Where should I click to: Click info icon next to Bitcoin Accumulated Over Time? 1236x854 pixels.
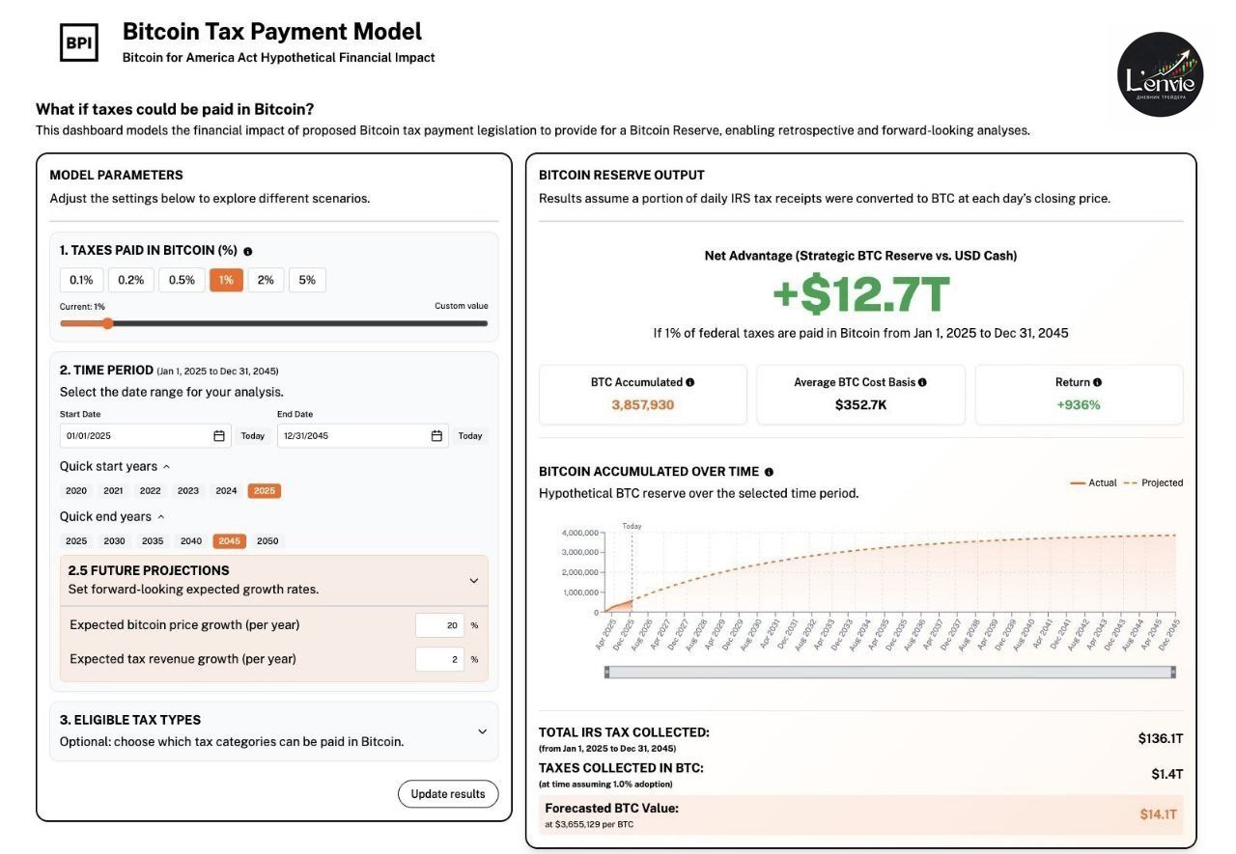click(x=769, y=473)
